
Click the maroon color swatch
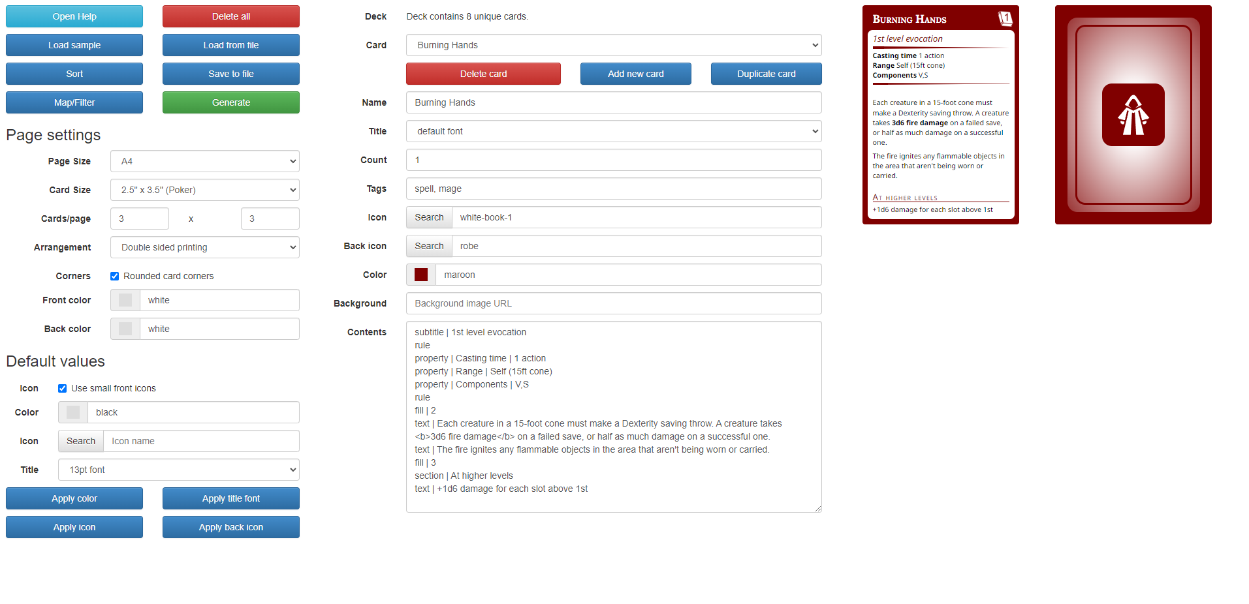[x=420, y=275]
